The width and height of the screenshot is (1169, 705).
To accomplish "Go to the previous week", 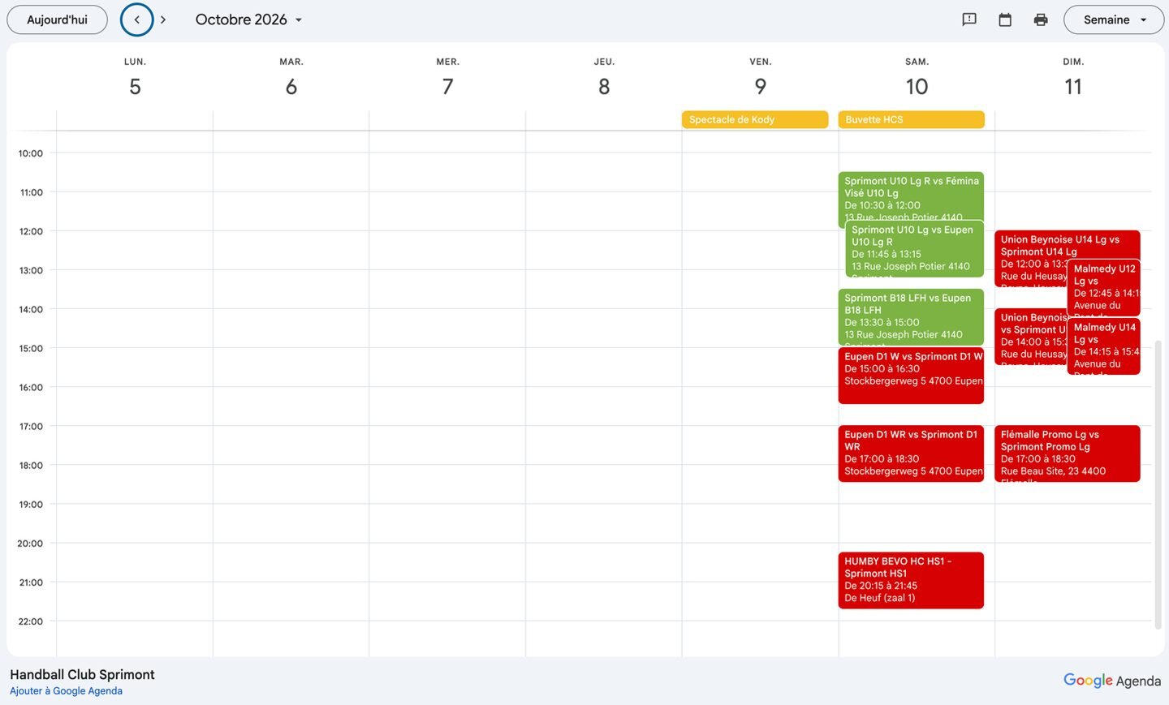I will click(x=136, y=19).
